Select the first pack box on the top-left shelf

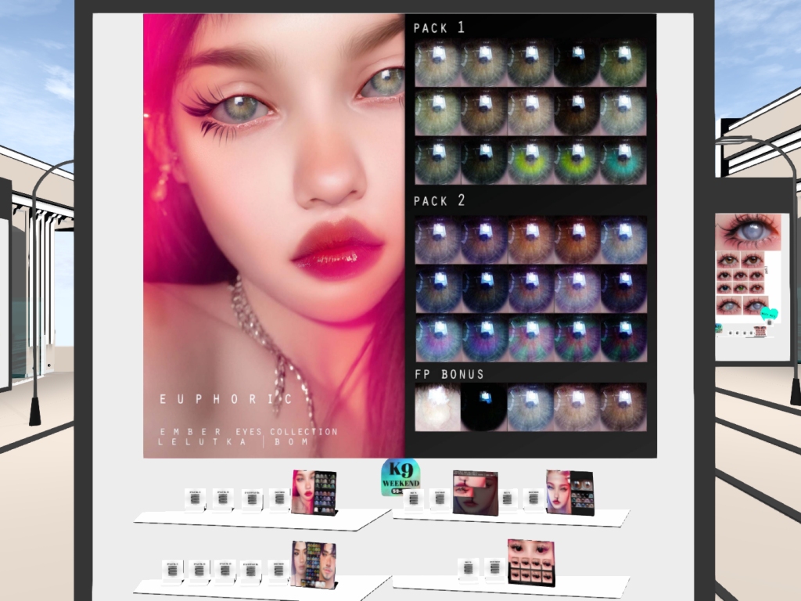click(196, 498)
